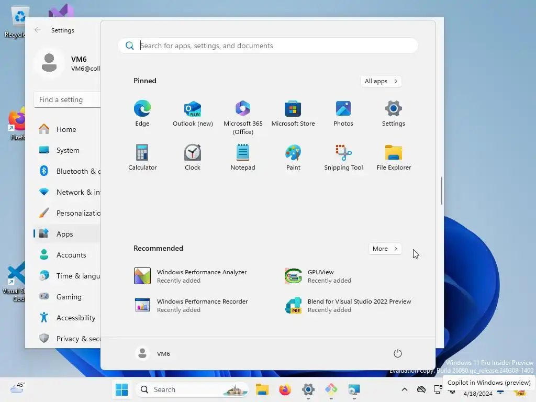Open Network & internet settings
This screenshot has height=402, width=536.
click(66, 192)
